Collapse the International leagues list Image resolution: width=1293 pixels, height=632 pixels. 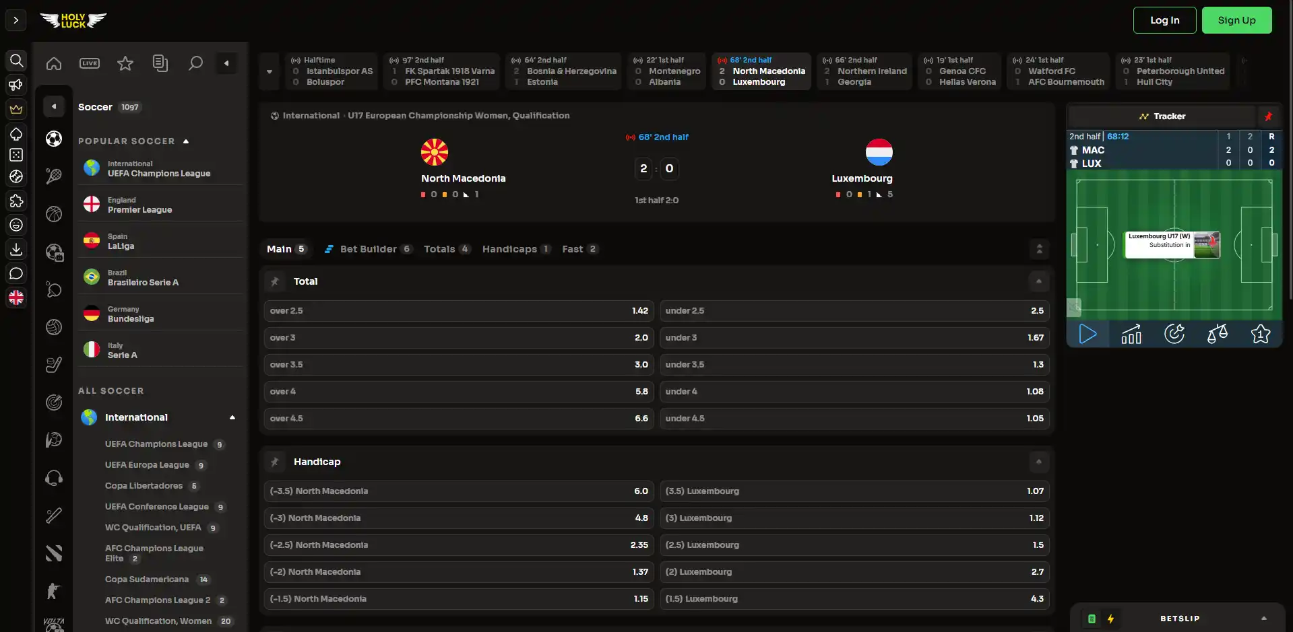point(232,417)
